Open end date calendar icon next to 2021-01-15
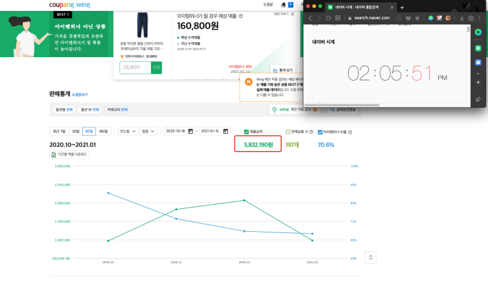The height and width of the screenshot is (281, 488). click(226, 131)
